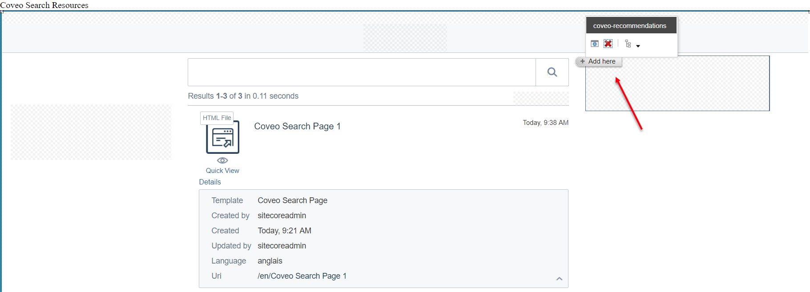
Task: Click the Created value Today, 9:21 AM
Action: point(284,231)
